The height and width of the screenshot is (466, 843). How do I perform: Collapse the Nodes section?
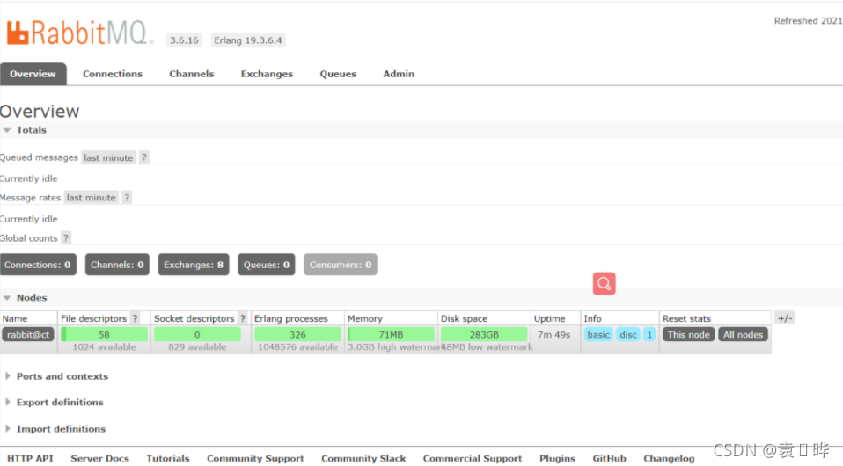point(25,297)
